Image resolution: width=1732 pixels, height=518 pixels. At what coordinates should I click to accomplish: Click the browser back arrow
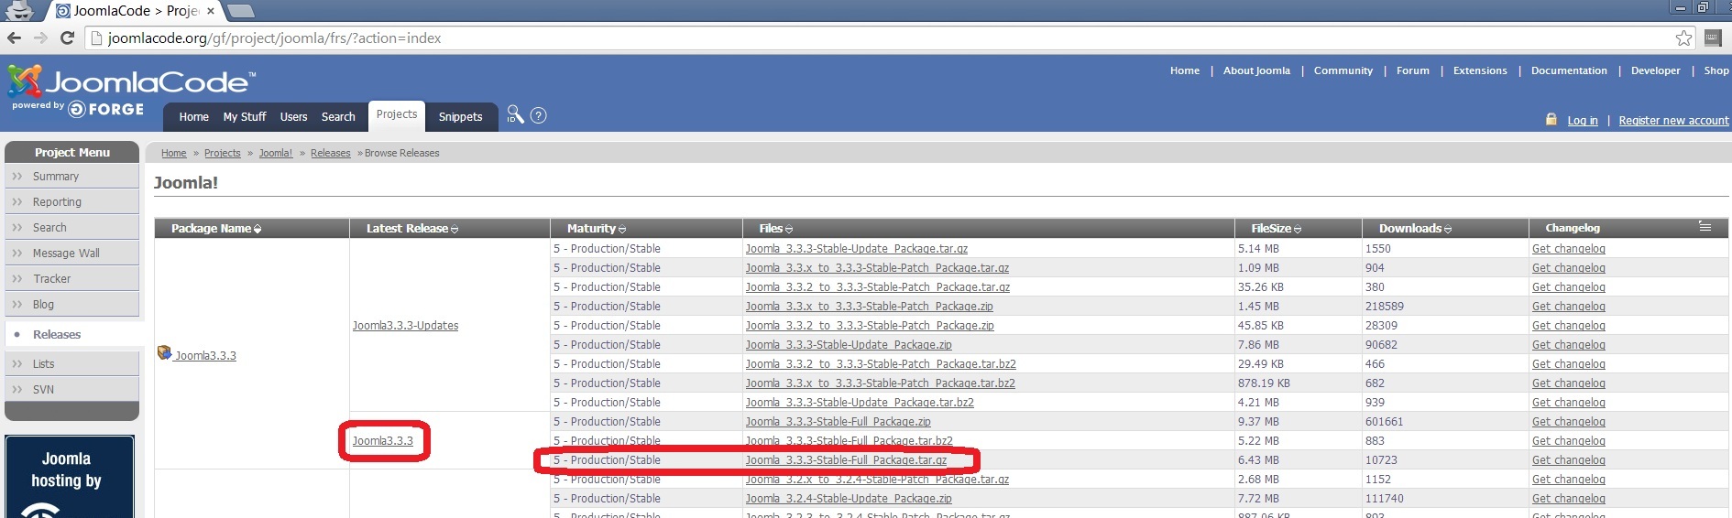[x=14, y=38]
